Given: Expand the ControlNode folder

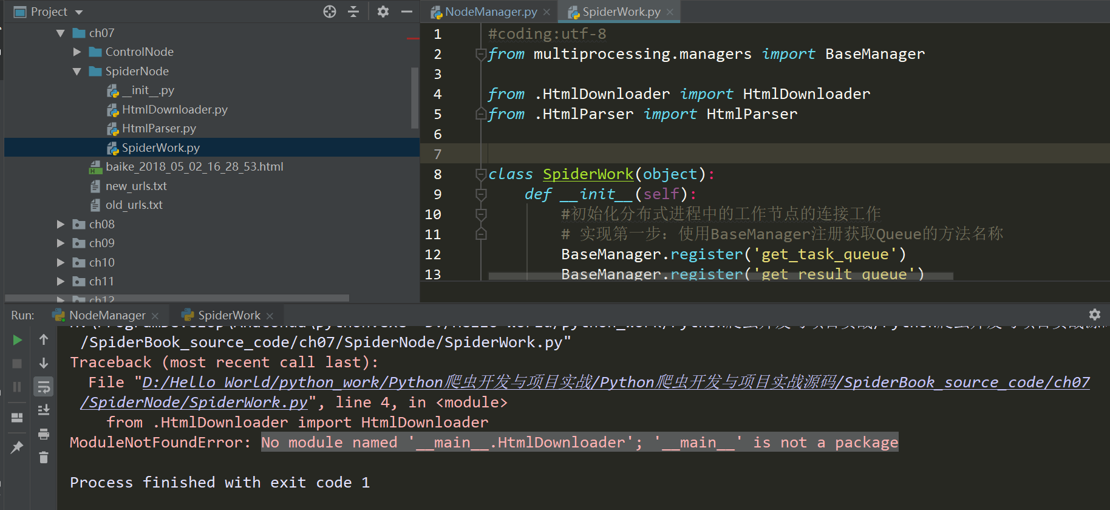Looking at the screenshot, I should pyautogui.click(x=77, y=52).
